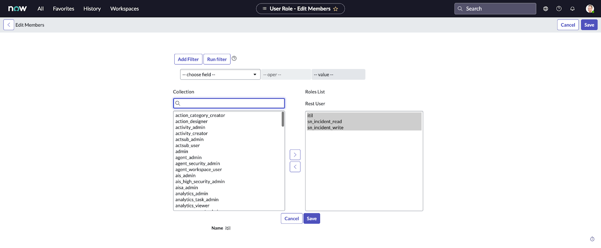601x248 pixels.
Task: Open the help question mark icon in header
Action: [559, 9]
